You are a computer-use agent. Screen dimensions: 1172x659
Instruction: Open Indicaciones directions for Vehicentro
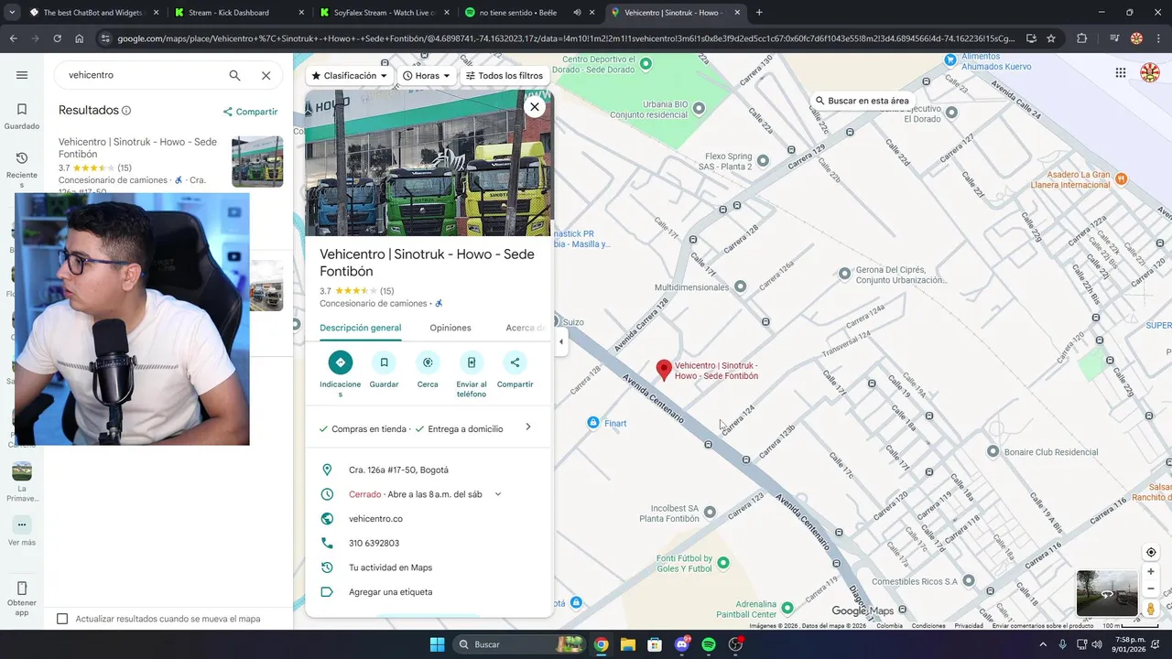340,362
